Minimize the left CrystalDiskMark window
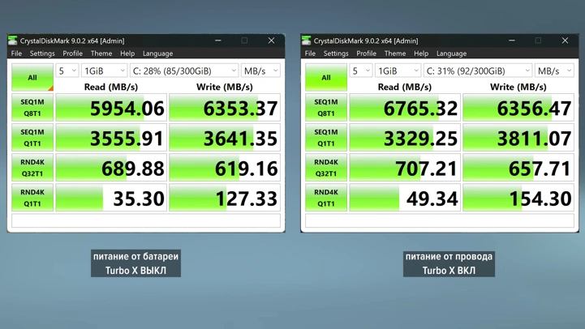 (218, 41)
